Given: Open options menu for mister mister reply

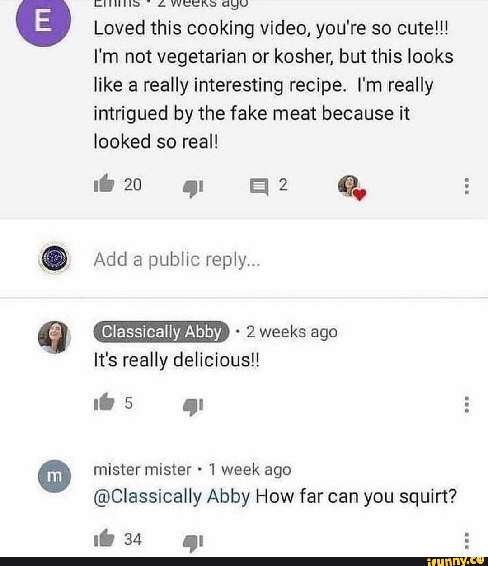Looking at the screenshot, I should click(x=467, y=540).
